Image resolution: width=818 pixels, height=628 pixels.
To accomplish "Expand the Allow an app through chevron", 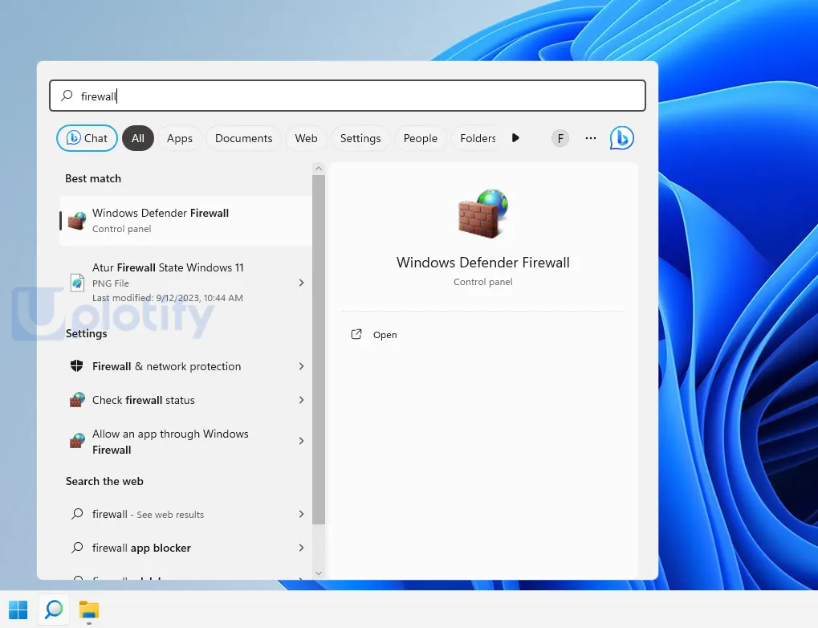I will click(301, 441).
